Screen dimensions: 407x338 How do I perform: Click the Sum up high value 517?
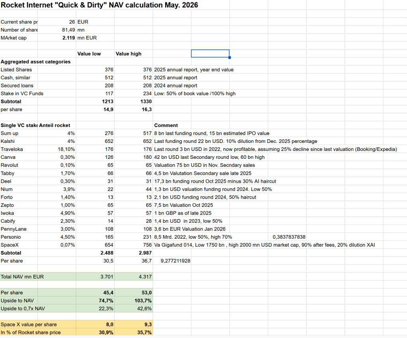click(x=148, y=133)
